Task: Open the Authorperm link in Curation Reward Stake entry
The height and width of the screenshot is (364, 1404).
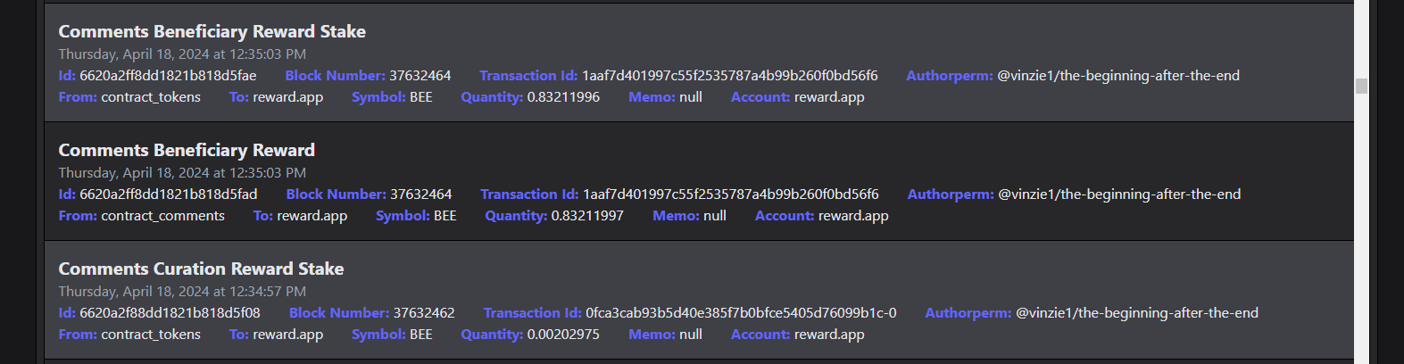Action: (x=1136, y=313)
